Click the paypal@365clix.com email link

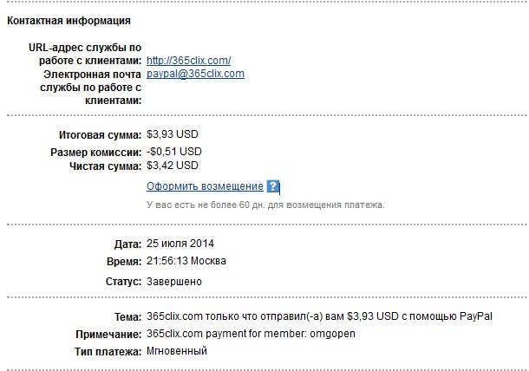click(195, 74)
